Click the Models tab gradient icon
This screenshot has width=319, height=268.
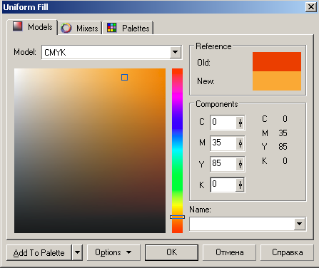coord(17,26)
